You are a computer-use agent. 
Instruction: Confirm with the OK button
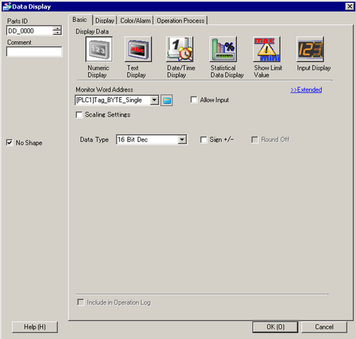click(276, 327)
